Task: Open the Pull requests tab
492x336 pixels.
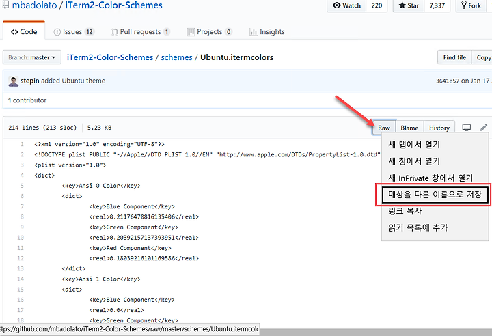Action: point(141,31)
